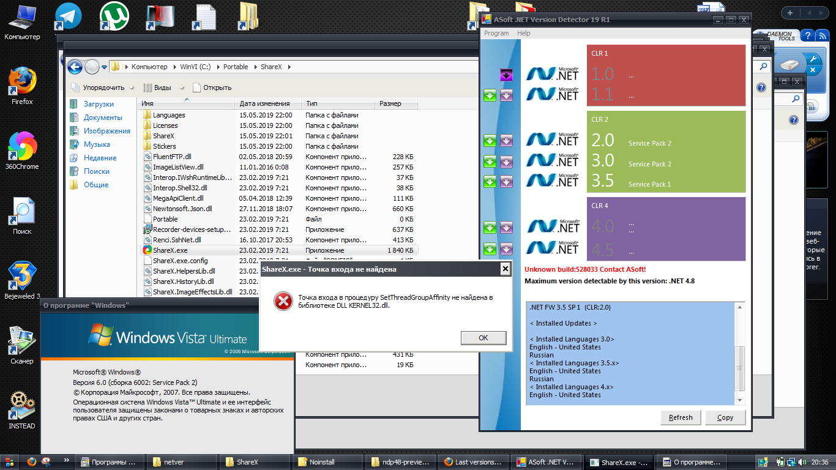
Task: Open the Виды views dropdown arrow
Action: click(182, 88)
